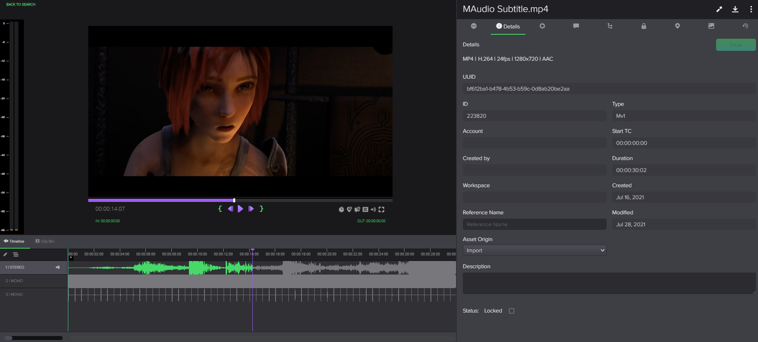Viewport: 758px width, 342px height.
Task: Enter fullscreen video mode
Action: click(x=381, y=210)
